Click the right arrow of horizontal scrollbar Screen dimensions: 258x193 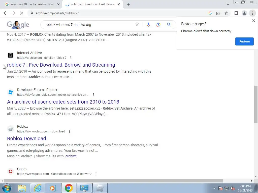coord(252,181)
